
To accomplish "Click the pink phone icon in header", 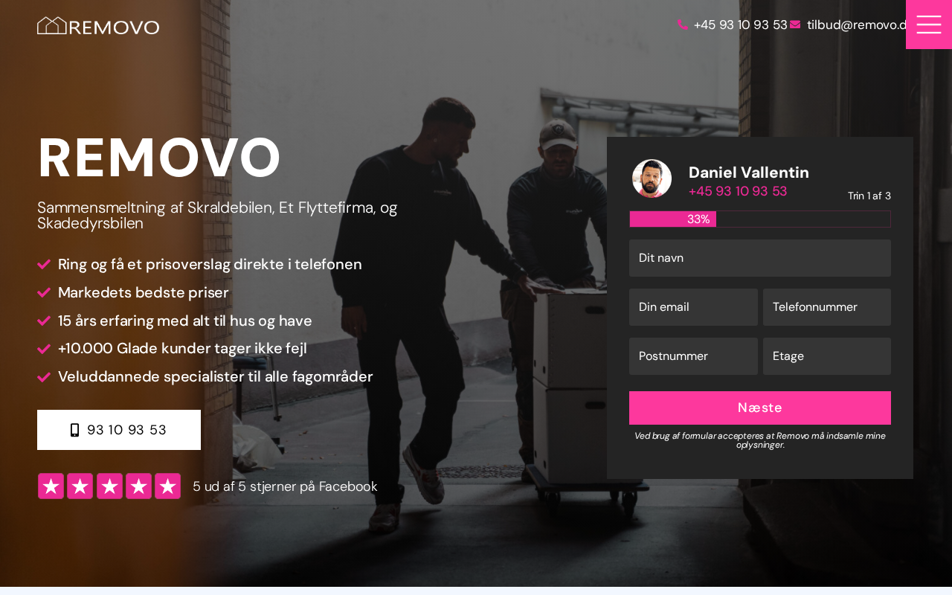I will (x=683, y=25).
